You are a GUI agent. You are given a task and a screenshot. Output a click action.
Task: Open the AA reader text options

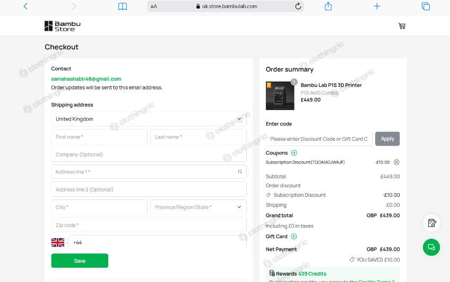click(x=154, y=6)
